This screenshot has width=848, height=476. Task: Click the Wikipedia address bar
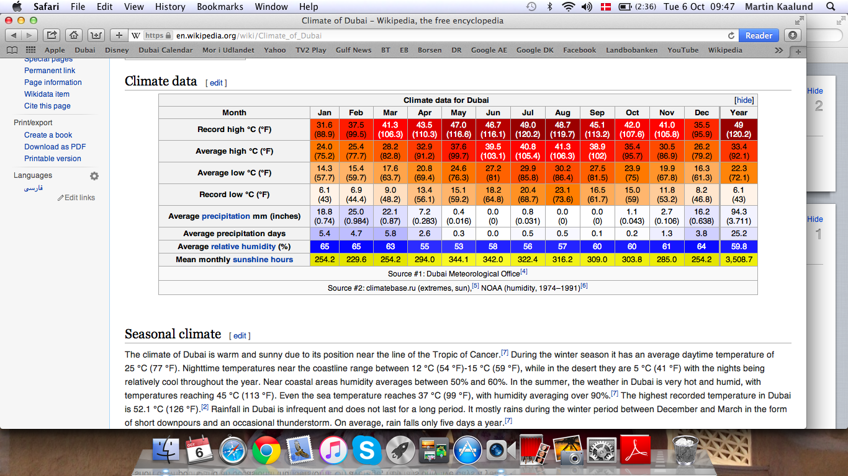click(435, 35)
